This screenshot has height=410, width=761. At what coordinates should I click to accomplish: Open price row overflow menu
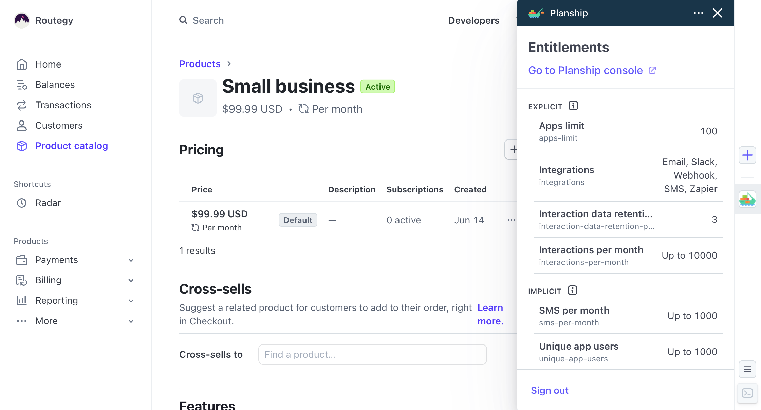click(511, 220)
